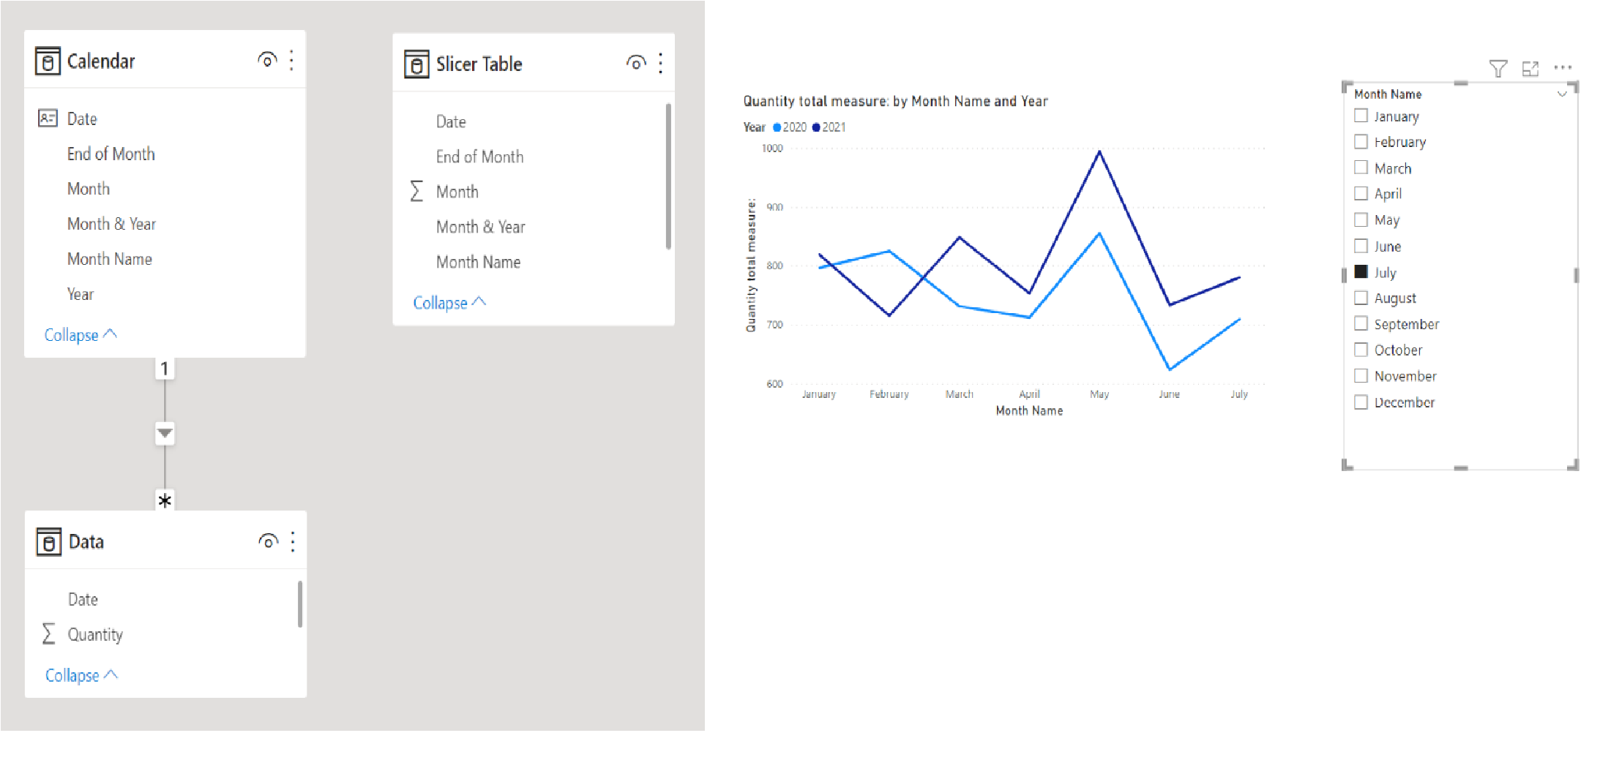The width and height of the screenshot is (1600, 771).
Task: Click the filter icon above the slicer
Action: point(1498,68)
